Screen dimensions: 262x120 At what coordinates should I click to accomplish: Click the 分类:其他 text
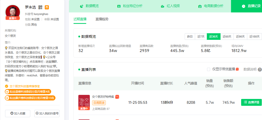[x=31, y=25]
